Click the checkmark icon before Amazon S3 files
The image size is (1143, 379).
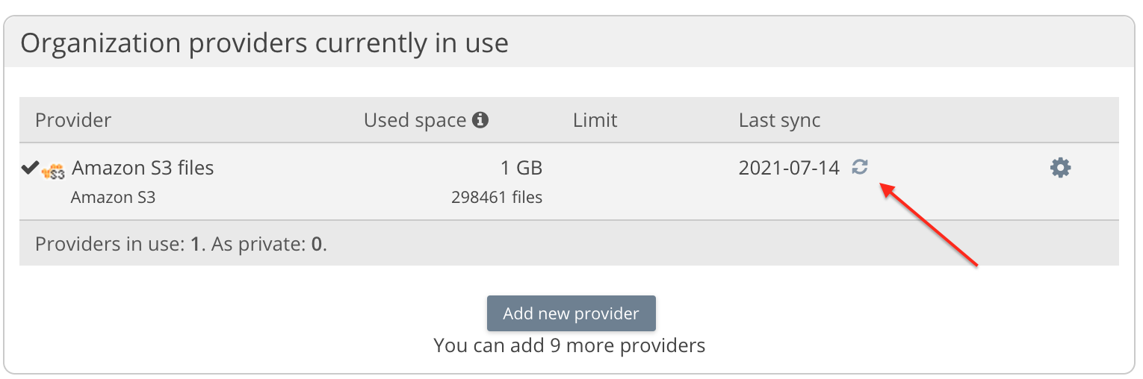coord(30,168)
